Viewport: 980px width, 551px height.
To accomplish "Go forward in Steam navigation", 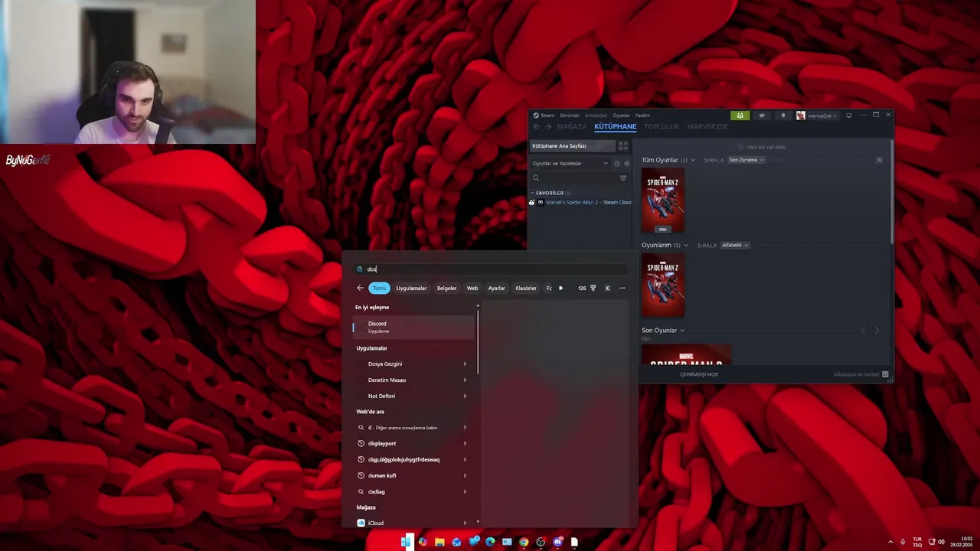I will point(549,126).
